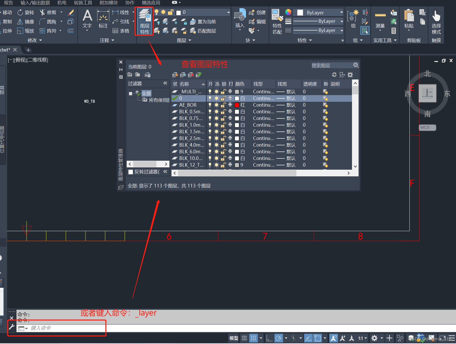Click the Table (表格) tool

point(121,31)
